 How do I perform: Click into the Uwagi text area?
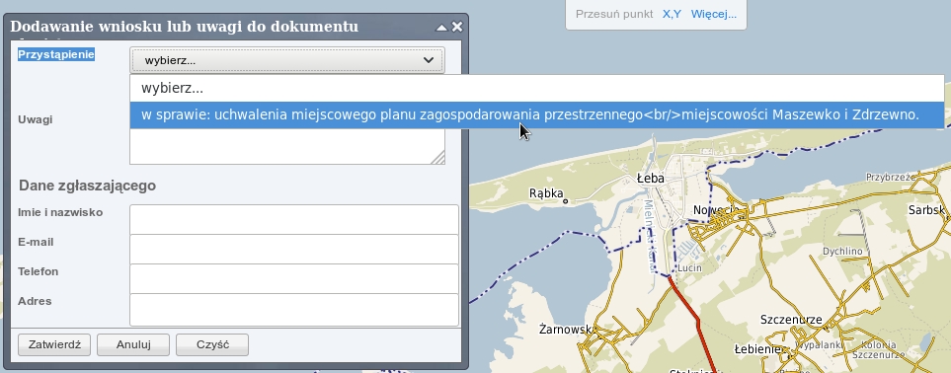coord(286,146)
